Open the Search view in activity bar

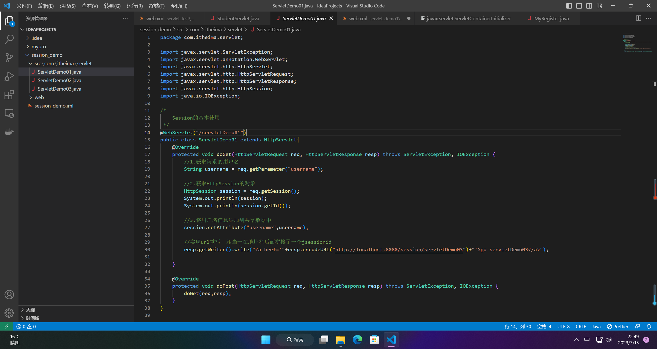[9, 39]
